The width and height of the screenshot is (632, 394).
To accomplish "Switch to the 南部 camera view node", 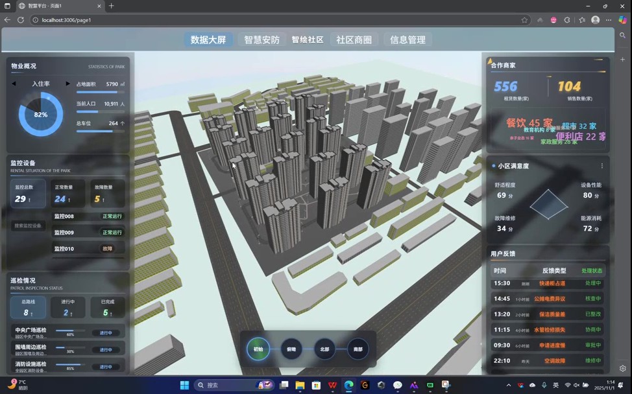I will click(357, 349).
